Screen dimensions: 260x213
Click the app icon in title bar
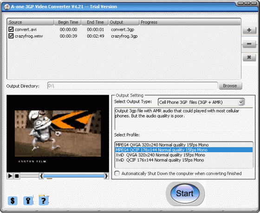(7, 7)
